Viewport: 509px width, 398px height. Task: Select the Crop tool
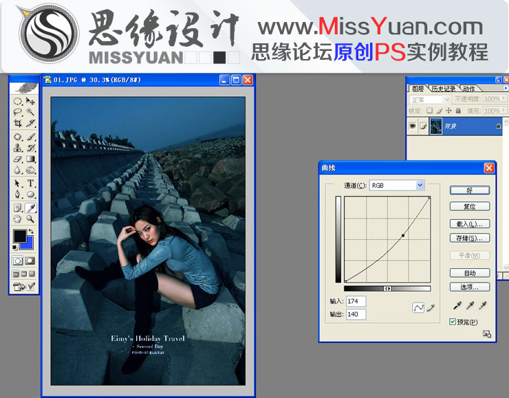pos(18,123)
